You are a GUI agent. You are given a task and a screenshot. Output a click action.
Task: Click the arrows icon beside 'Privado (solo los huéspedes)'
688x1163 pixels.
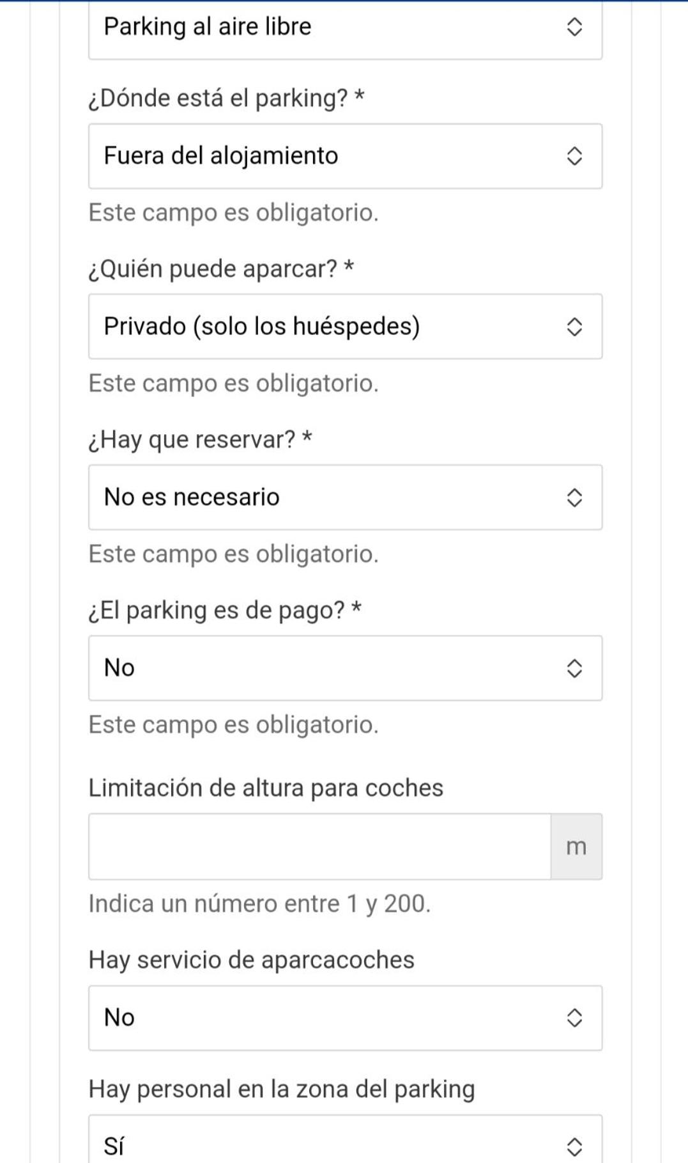tap(574, 327)
